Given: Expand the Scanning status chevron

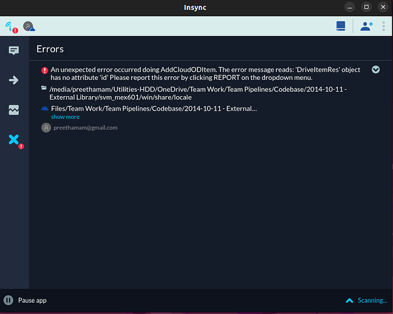Looking at the screenshot, I should point(349,300).
